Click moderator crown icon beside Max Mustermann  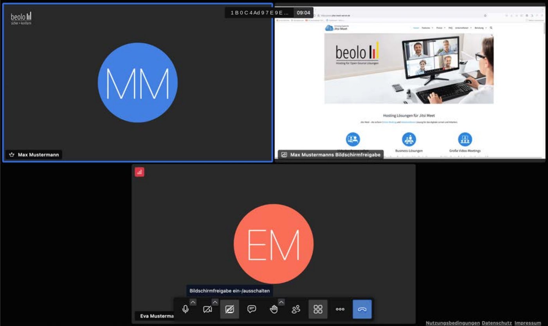pos(12,155)
